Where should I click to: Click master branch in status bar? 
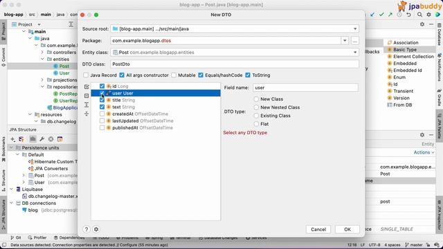[x=414, y=245]
